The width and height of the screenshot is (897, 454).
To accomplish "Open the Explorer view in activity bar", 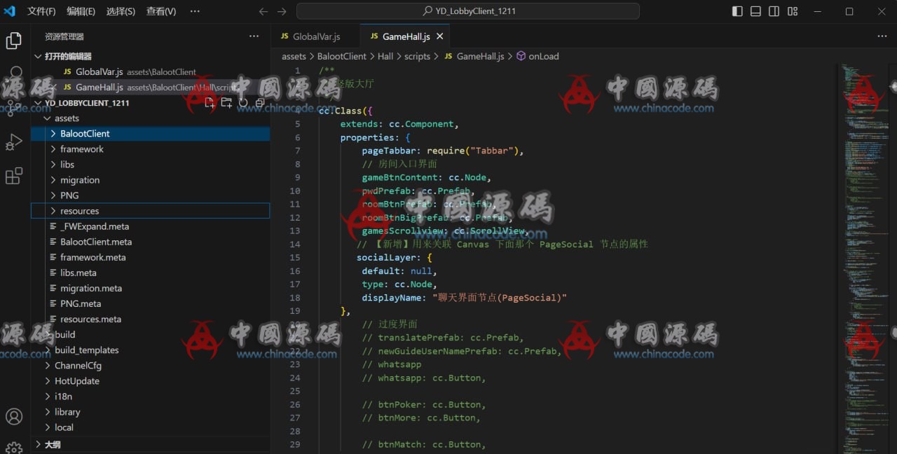I will pos(14,41).
